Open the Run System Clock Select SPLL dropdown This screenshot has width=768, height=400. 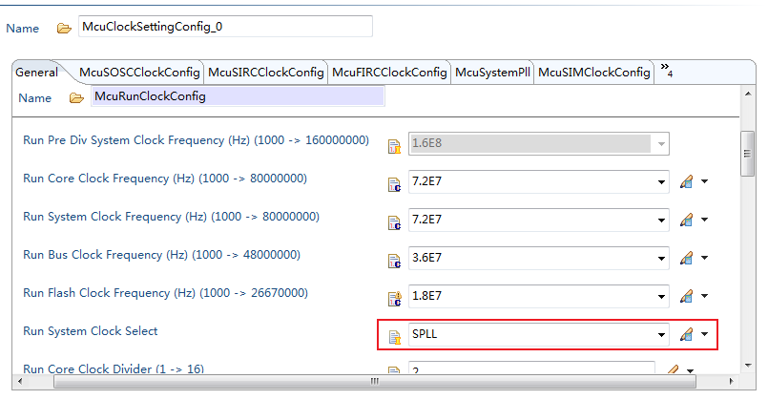661,335
